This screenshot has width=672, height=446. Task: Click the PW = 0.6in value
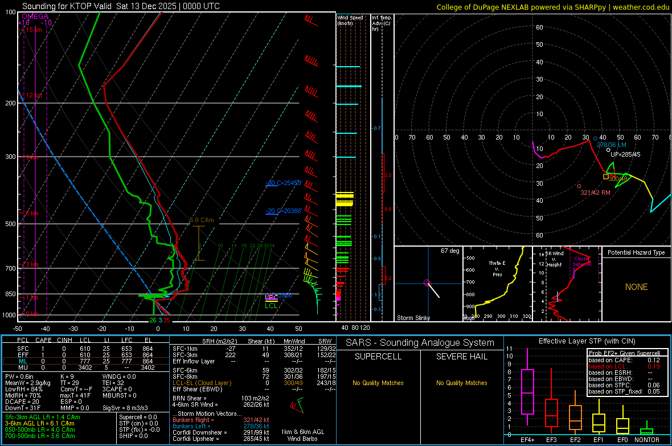tap(19, 377)
